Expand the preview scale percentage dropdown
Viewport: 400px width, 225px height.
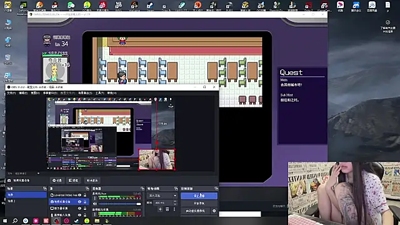tap(38, 174)
